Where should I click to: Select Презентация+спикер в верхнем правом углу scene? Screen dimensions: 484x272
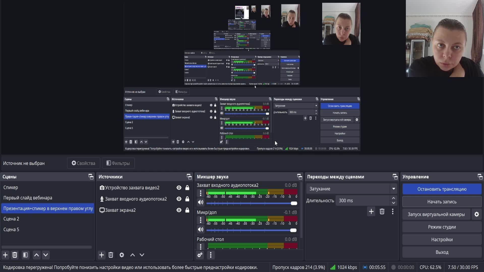coord(47,209)
